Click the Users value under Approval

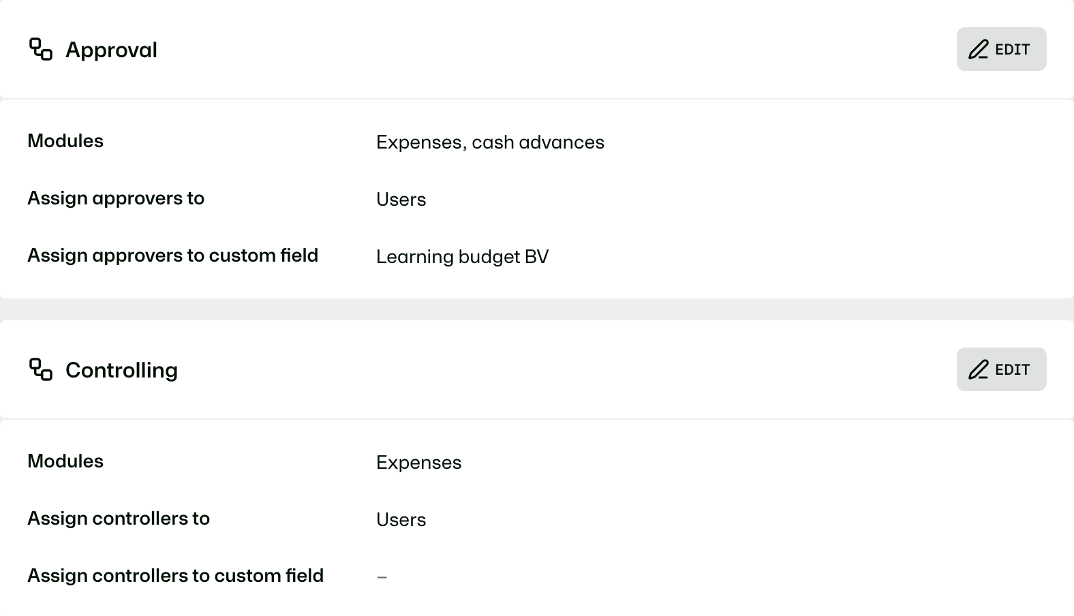[401, 200]
